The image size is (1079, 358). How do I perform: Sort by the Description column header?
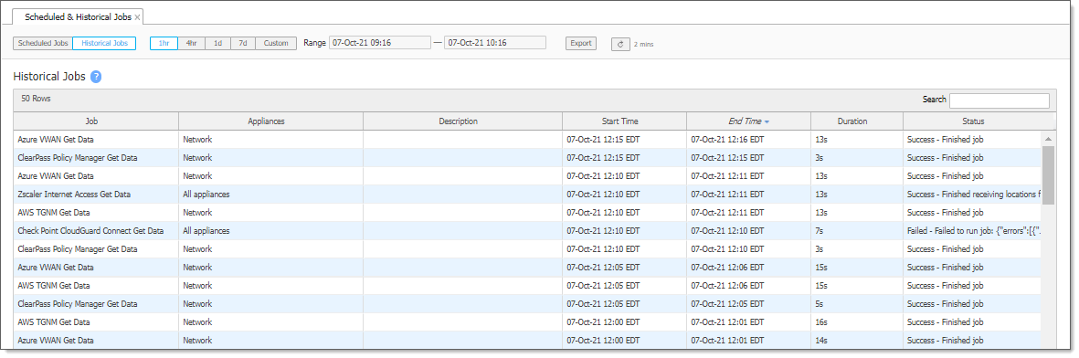[462, 121]
